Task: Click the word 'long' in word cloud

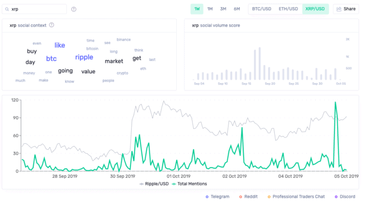Action: 114,52
